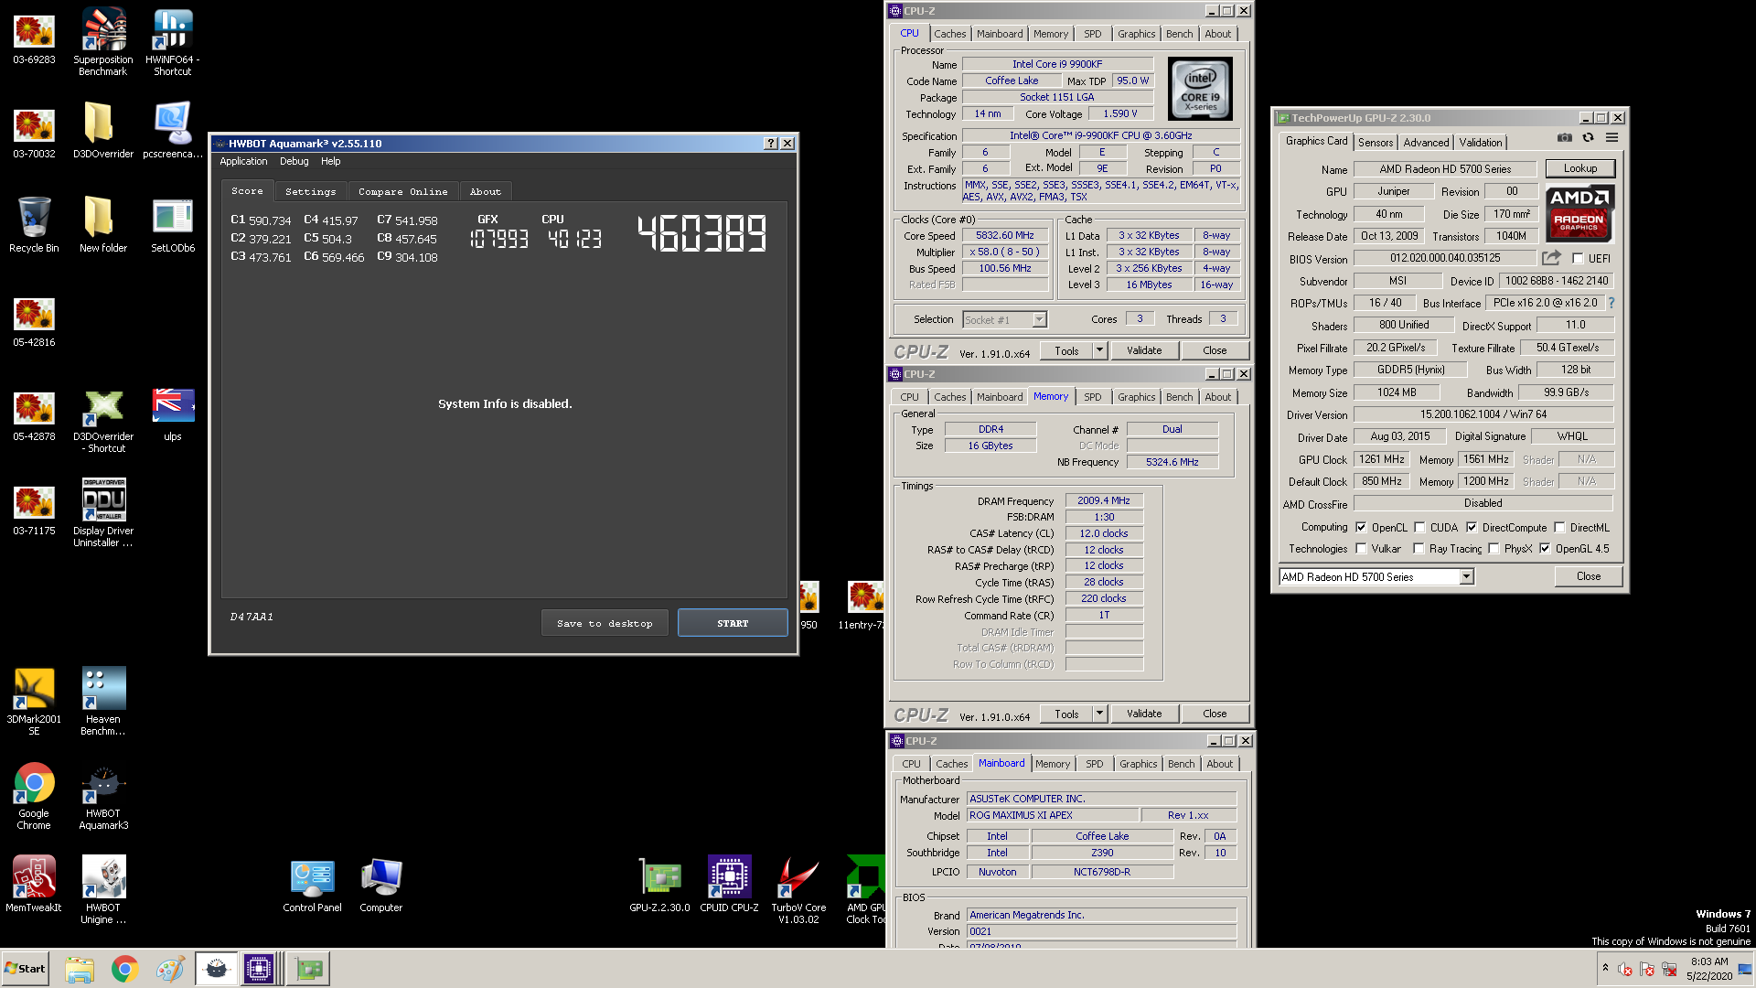The height and width of the screenshot is (988, 1756).
Task: Open Tools dropdown arrow in CPU-Z CPU window
Action: pyautogui.click(x=1100, y=350)
